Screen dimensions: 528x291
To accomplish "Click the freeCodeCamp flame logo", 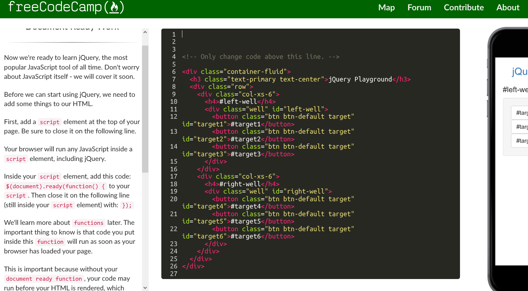I will [66, 7].
